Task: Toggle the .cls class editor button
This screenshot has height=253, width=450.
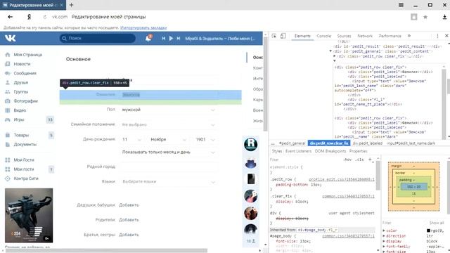Action: click(359, 160)
